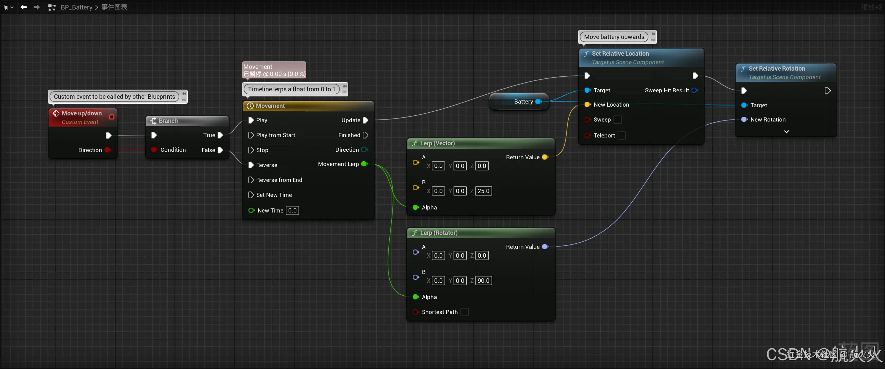Click the pin on 'Move battery upwards' comment
885x369 pixels.
coord(653,34)
